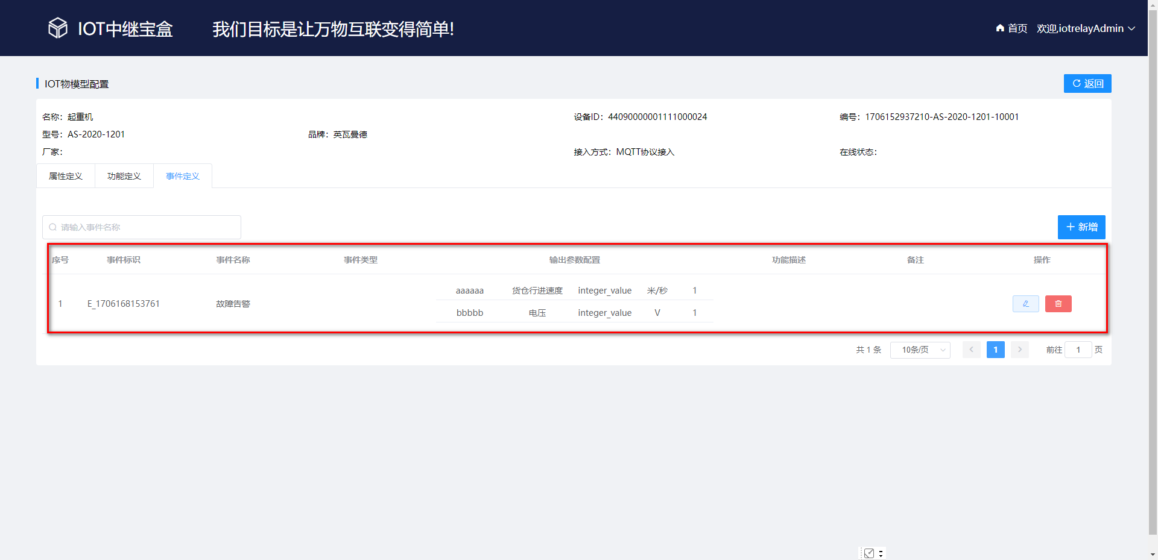Expand the arrow menu next to the floating checkbox tool
1158x560 pixels.
click(x=881, y=553)
